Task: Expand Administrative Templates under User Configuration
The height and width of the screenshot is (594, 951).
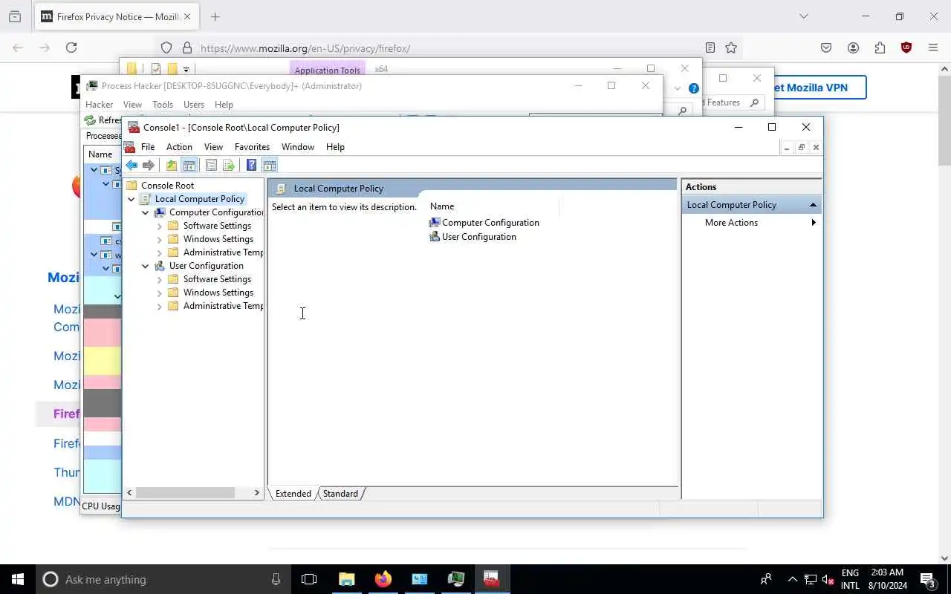Action: (x=160, y=306)
